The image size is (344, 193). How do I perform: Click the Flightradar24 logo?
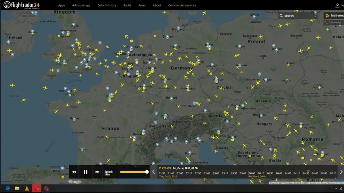pyautogui.click(x=21, y=5)
